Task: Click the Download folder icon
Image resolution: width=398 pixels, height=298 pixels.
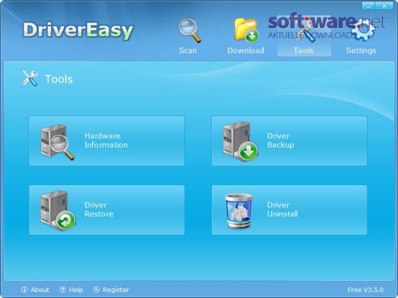Action: (x=246, y=30)
